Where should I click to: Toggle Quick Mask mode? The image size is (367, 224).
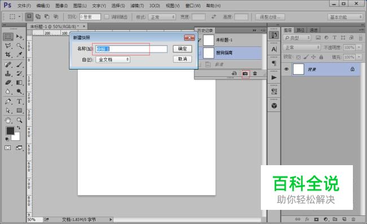coord(8,148)
